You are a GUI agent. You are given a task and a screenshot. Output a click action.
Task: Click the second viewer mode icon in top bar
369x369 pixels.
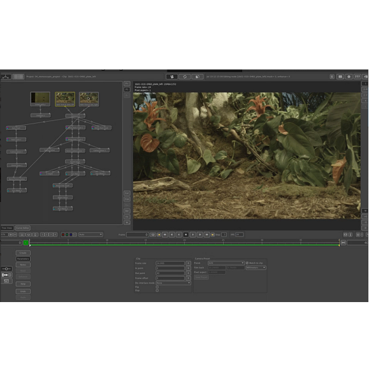pyautogui.click(x=185, y=76)
